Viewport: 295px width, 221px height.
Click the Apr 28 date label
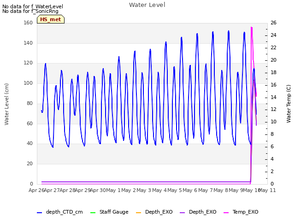[x=67, y=190]
